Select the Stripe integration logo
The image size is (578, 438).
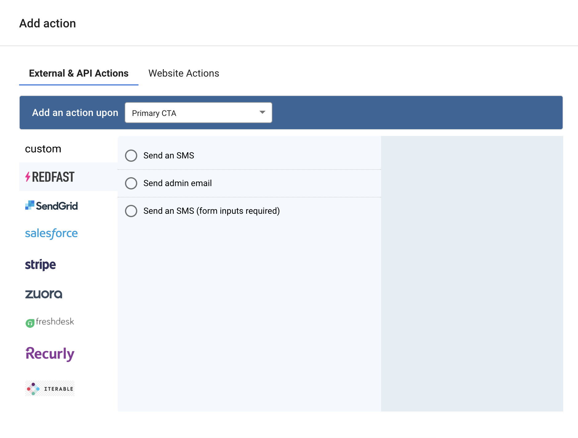(40, 265)
